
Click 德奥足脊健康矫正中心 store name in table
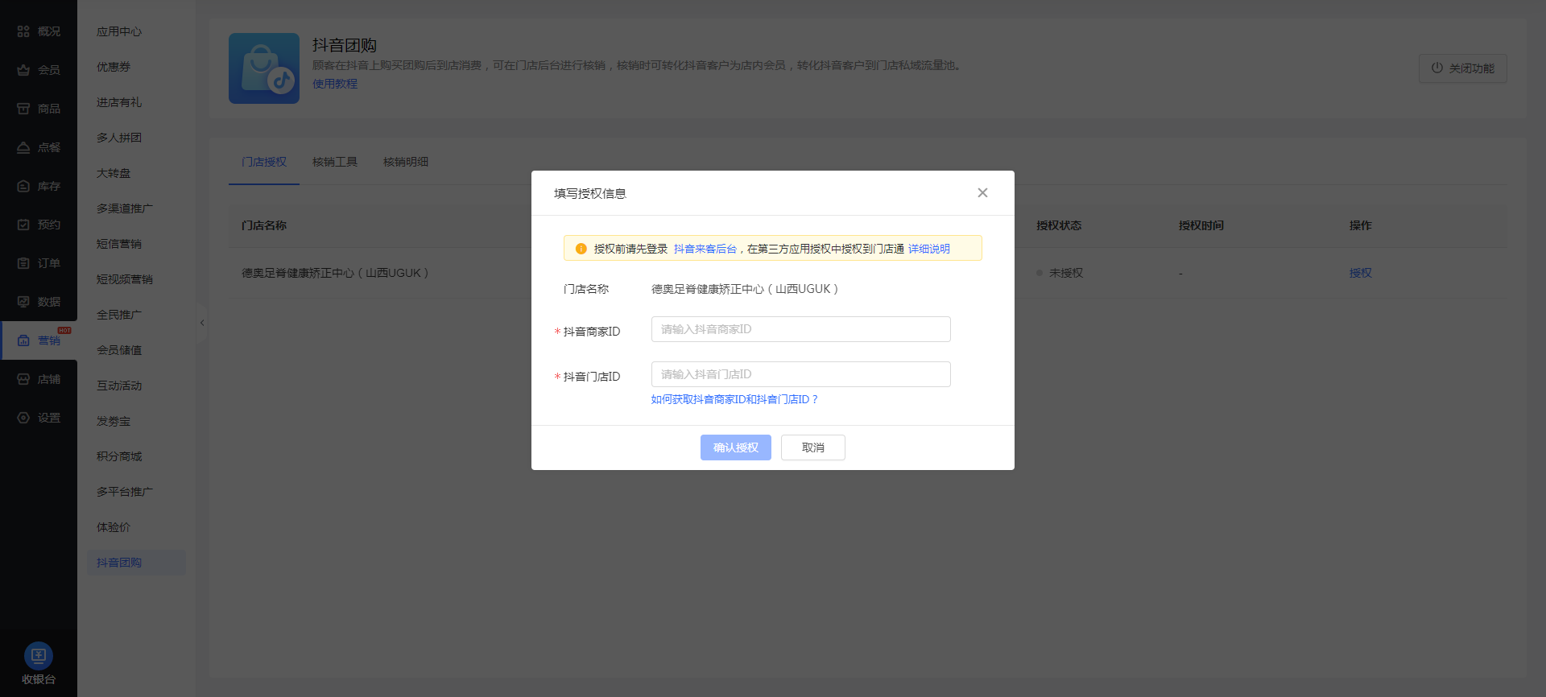[335, 273]
